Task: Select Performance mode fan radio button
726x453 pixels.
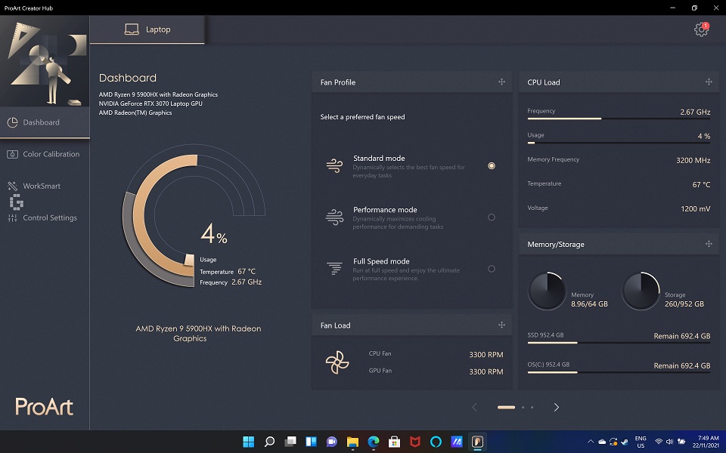Action: [492, 217]
